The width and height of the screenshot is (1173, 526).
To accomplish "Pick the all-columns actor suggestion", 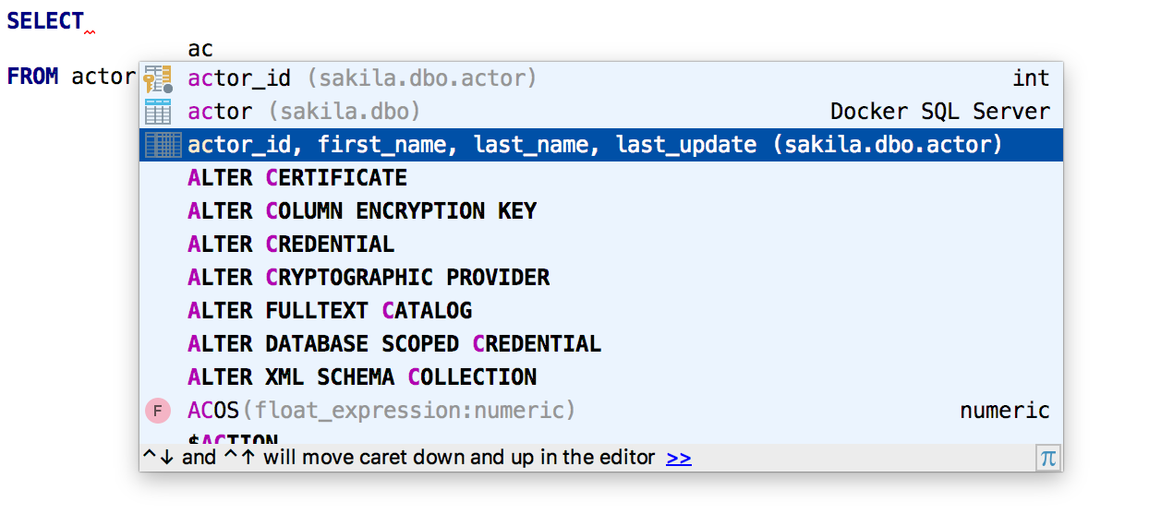I will point(595,145).
